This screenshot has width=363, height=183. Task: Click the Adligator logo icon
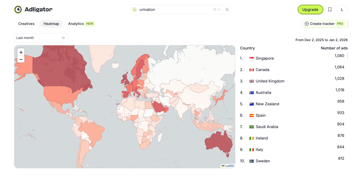coord(18,9)
